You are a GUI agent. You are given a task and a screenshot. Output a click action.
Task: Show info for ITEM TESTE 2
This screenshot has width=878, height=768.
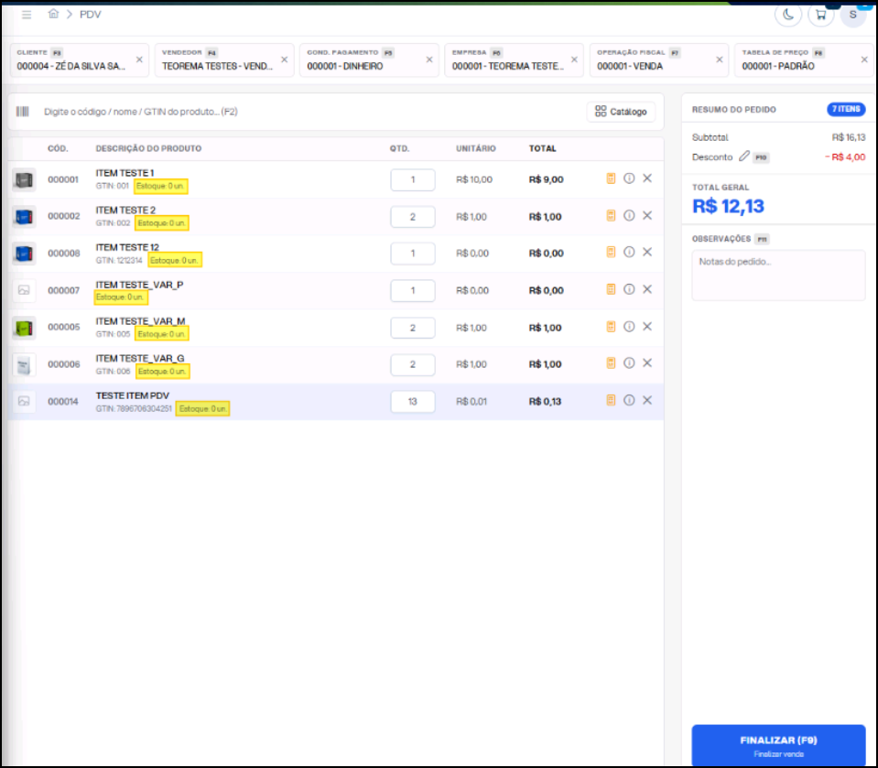629,215
